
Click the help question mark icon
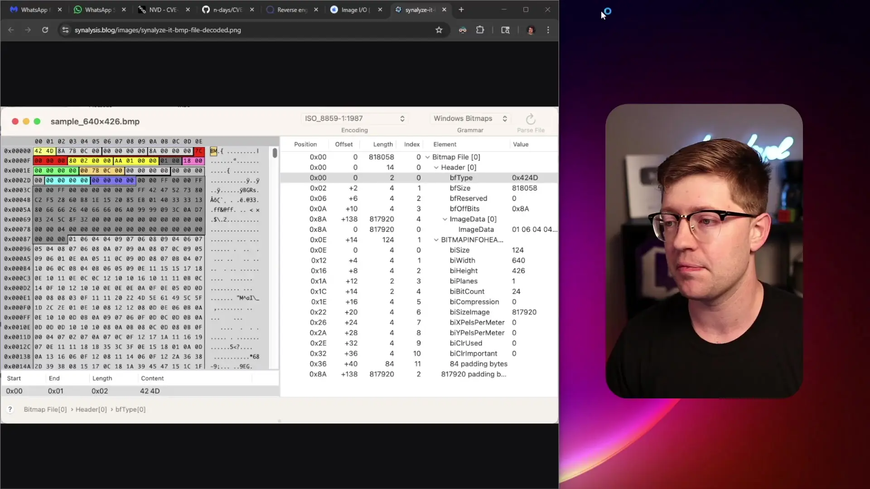pyautogui.click(x=10, y=409)
